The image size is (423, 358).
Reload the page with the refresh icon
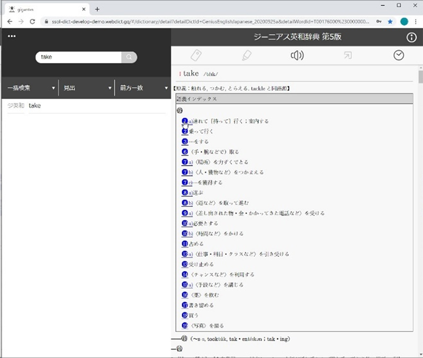click(x=32, y=22)
